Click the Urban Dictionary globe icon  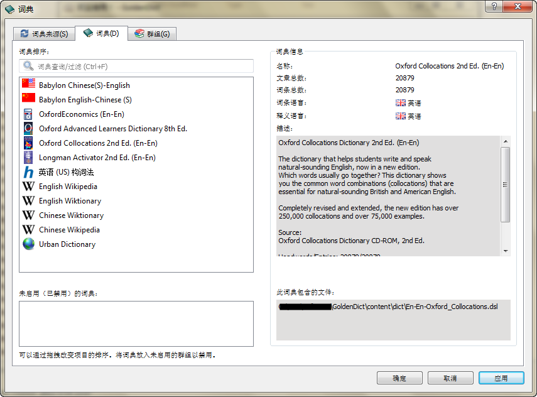coord(28,244)
